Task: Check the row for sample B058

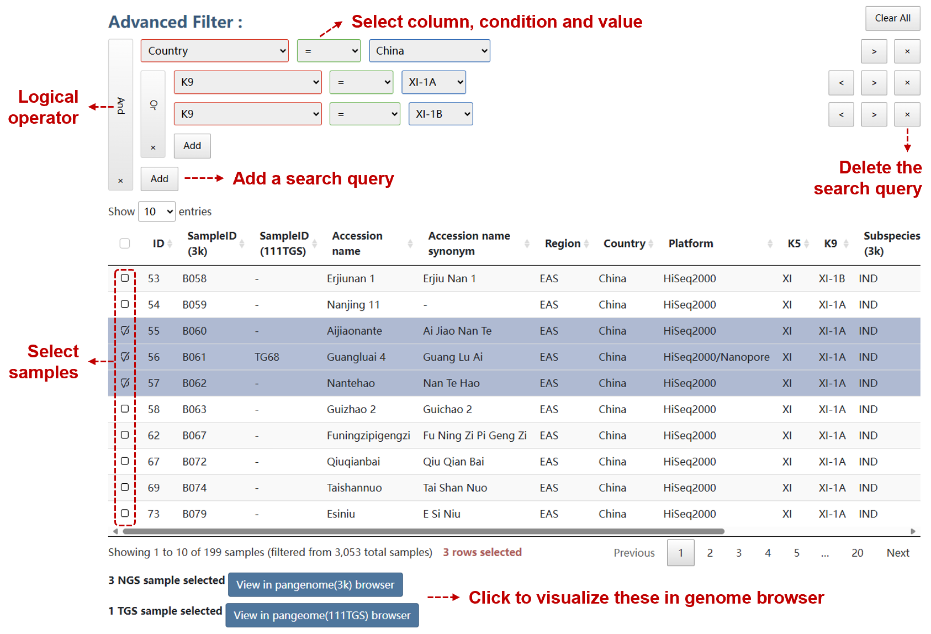Action: pos(125,278)
